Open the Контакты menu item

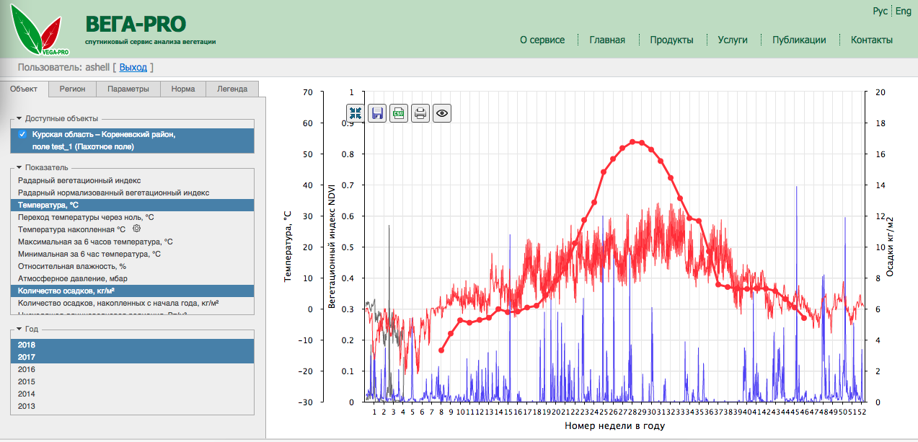click(x=871, y=40)
